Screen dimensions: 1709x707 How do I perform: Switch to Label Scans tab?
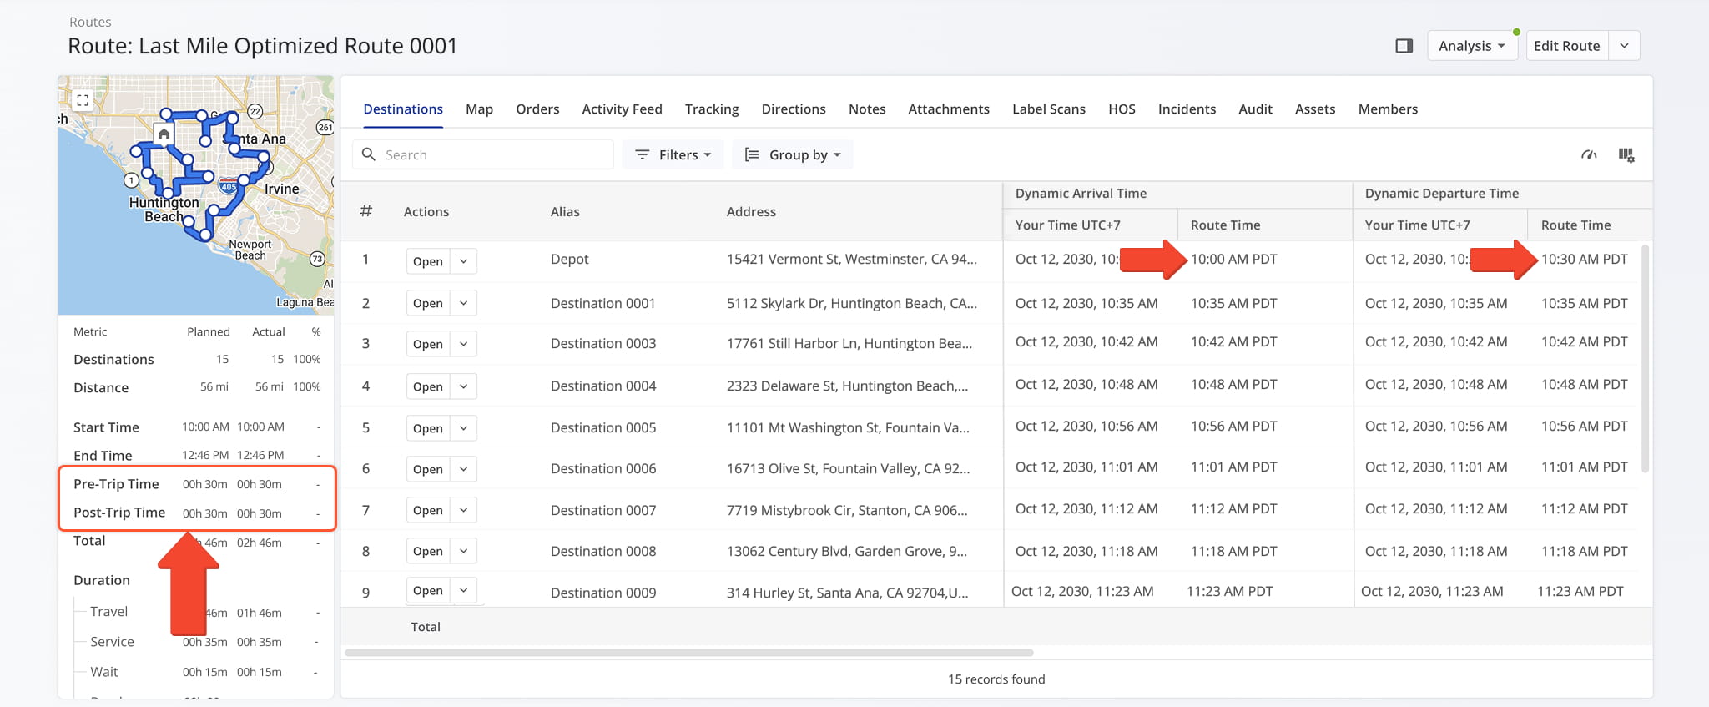click(1049, 109)
